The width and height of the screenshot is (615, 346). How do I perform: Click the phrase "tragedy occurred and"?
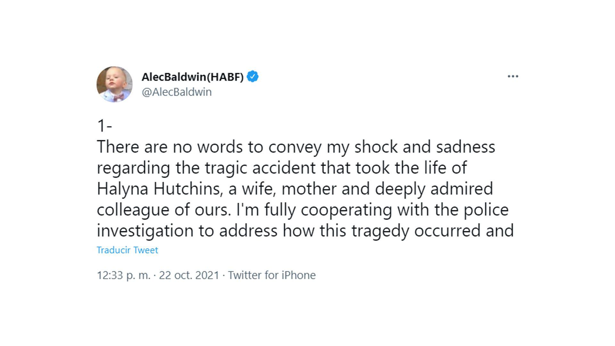point(432,231)
